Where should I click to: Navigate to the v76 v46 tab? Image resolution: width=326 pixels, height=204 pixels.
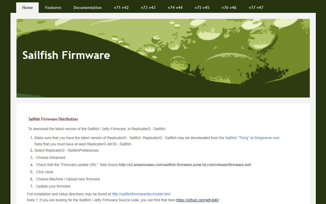tap(229, 8)
